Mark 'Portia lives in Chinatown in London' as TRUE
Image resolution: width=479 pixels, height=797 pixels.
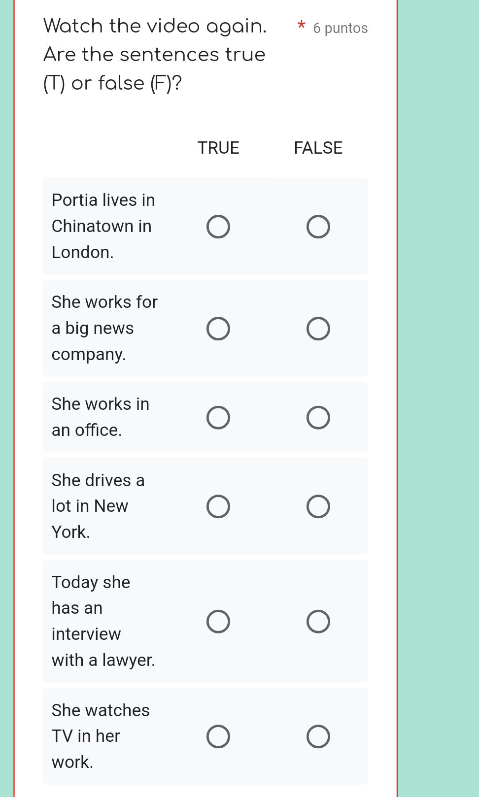coord(218,227)
